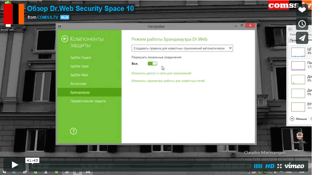The width and height of the screenshot is (312, 175).
Task: Enter fullscreen mode
Action: [x=279, y=166]
